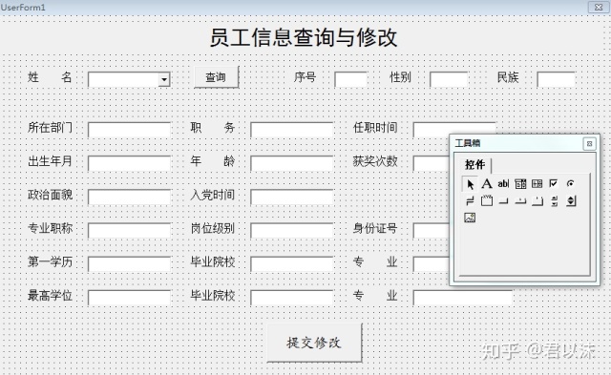Select the 第一学历 label
The image size is (611, 375).
tap(50, 261)
